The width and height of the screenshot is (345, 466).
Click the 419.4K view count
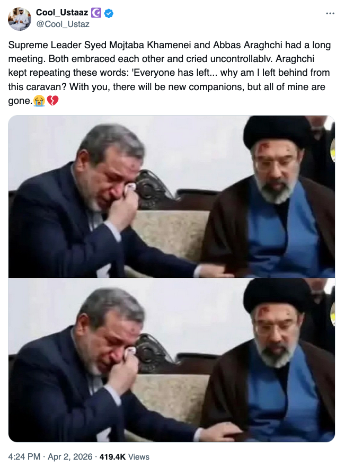coord(113,456)
